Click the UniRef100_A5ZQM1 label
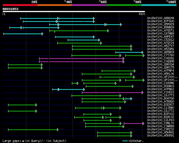 coord(161,49)
